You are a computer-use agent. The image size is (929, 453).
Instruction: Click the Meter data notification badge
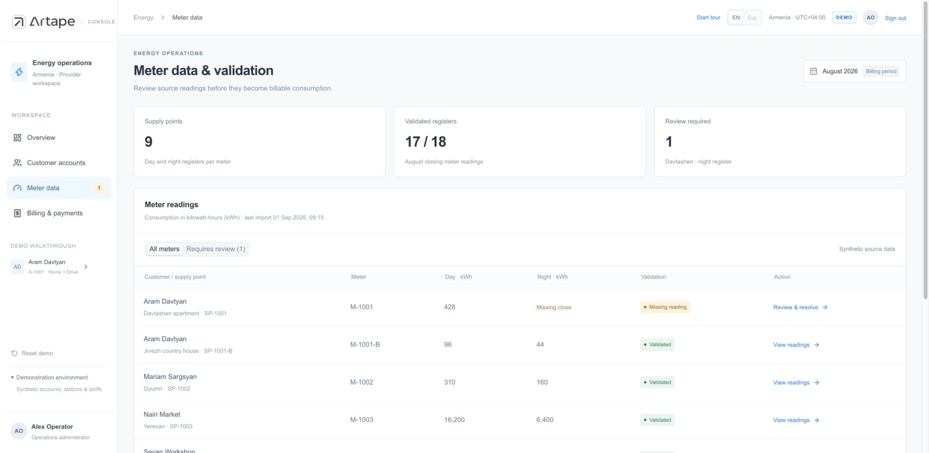tap(99, 188)
